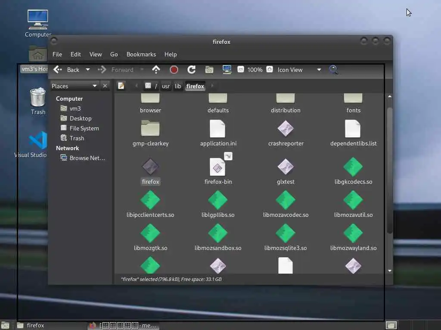The image size is (441, 330).
Task: Click the second taskbar window entry
Action: tap(122, 326)
